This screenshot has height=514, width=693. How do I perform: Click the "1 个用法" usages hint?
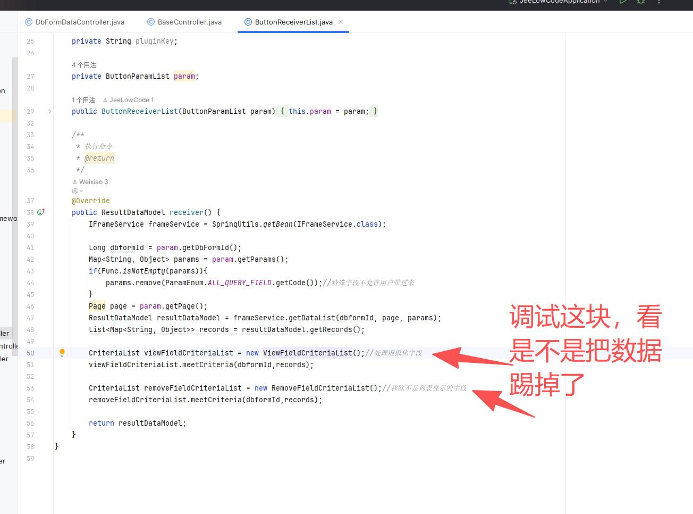84,100
